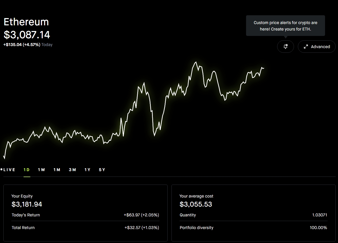Select the 1M time range

[57, 170]
